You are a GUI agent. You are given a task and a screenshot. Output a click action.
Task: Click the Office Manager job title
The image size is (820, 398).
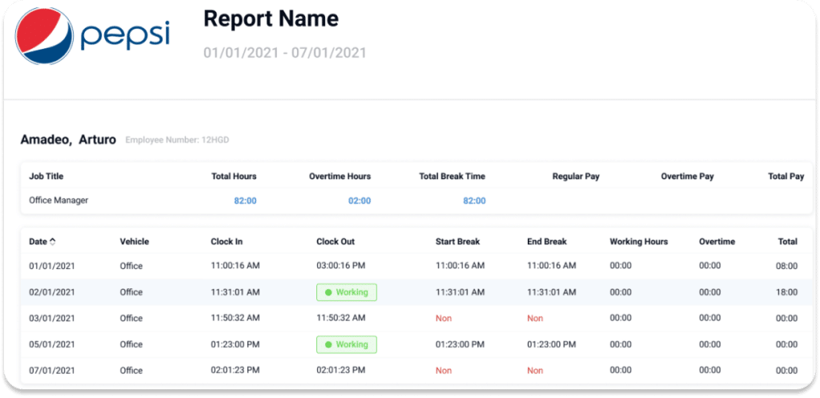58,200
